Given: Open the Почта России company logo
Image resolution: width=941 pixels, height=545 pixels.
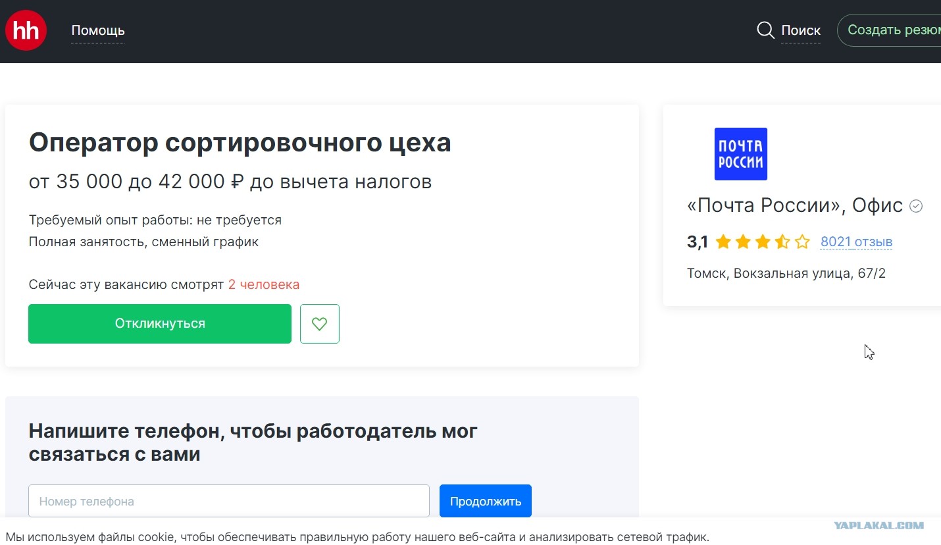Looking at the screenshot, I should point(741,154).
